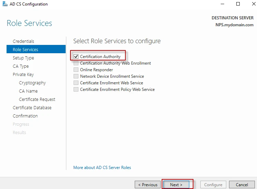Jump to the CA Name step

point(28,91)
